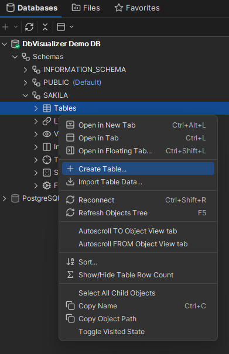The height and width of the screenshot is (354, 229).
Task: Expand the link node below Tables
Action: pos(36,121)
